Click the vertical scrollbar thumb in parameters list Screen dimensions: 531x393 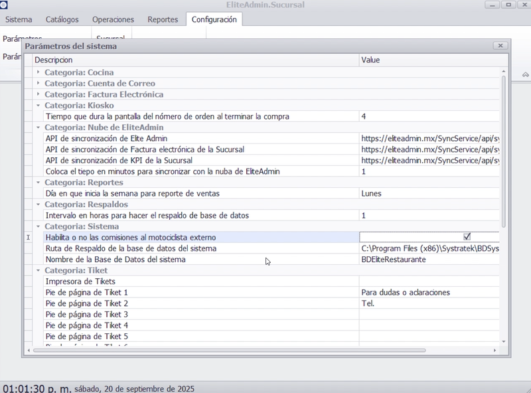[504, 153]
